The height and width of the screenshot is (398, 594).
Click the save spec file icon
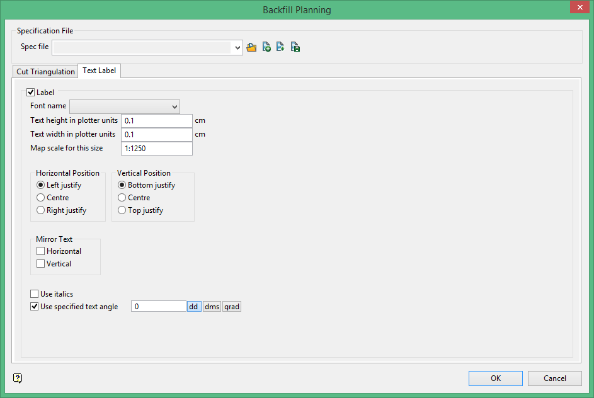click(295, 47)
